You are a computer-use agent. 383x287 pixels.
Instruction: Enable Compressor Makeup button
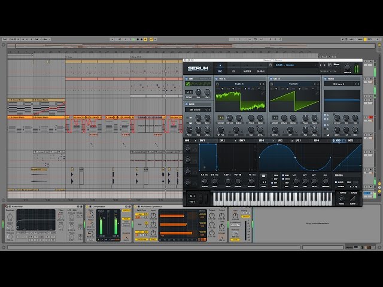click(x=126, y=210)
